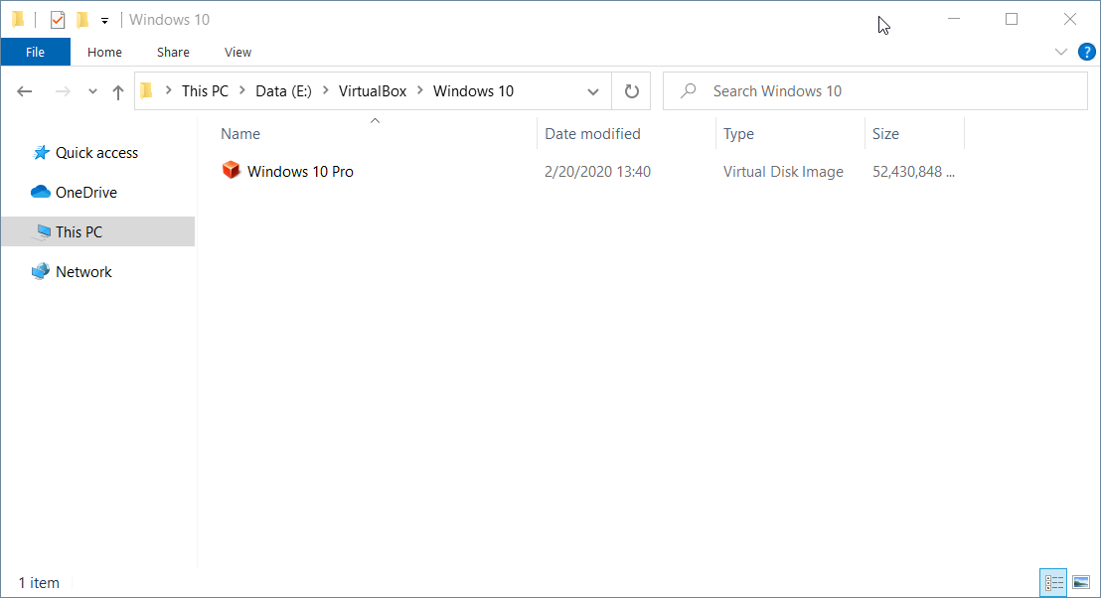The height and width of the screenshot is (598, 1101).
Task: Go back with the left arrow
Action: pos(25,91)
